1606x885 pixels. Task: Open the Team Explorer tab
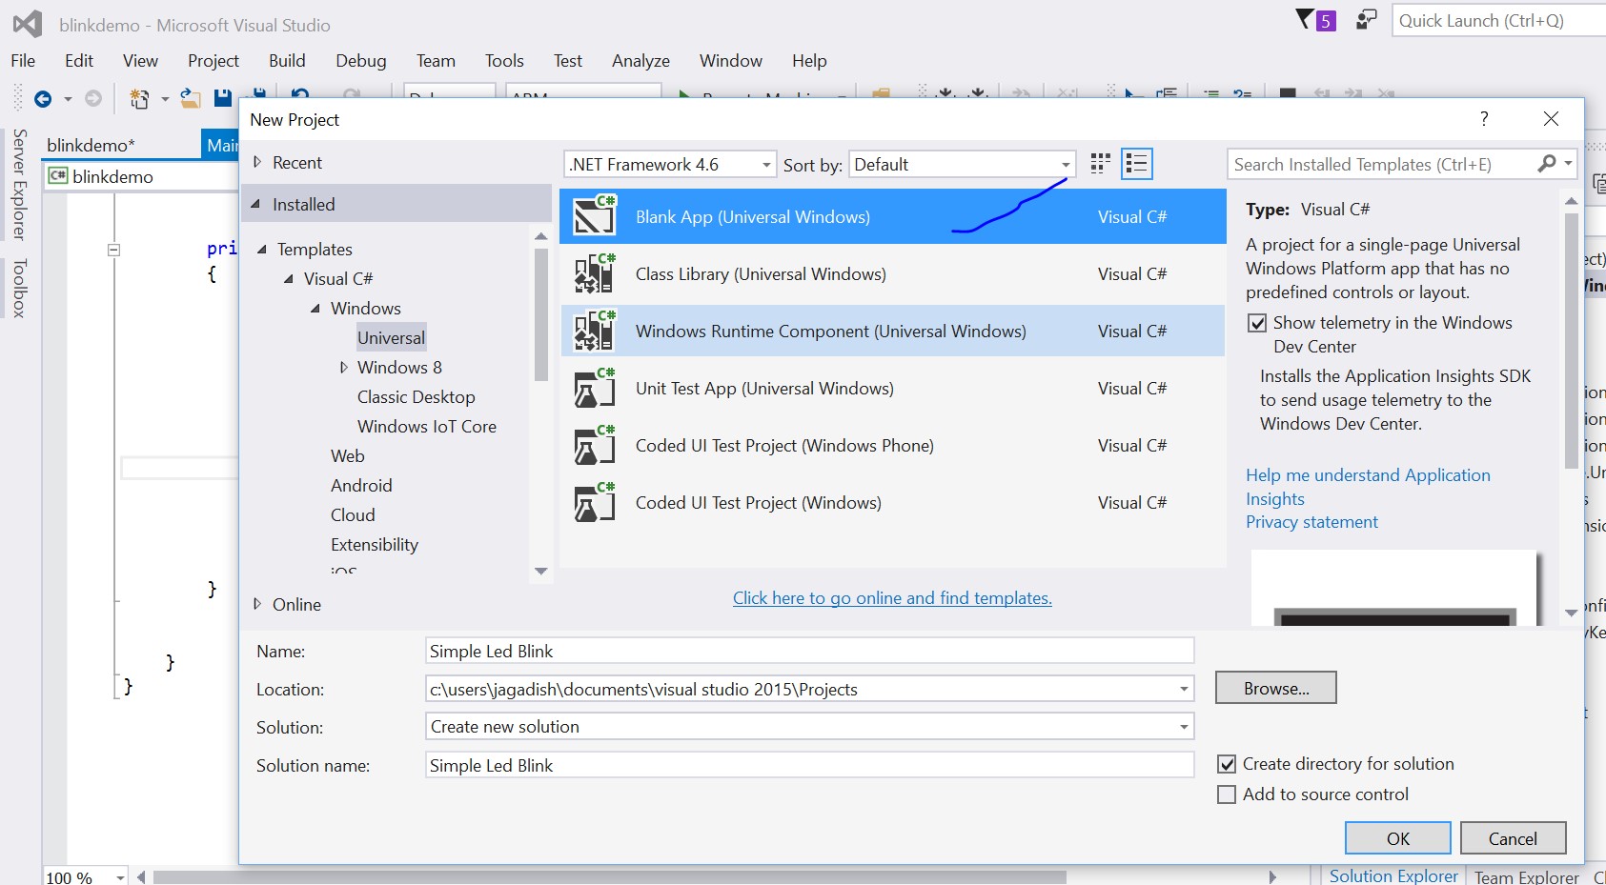click(1527, 876)
